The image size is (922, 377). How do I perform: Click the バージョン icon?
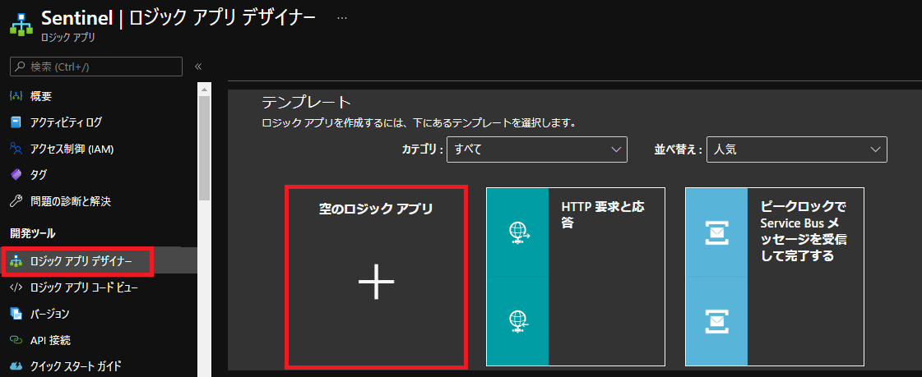16,314
